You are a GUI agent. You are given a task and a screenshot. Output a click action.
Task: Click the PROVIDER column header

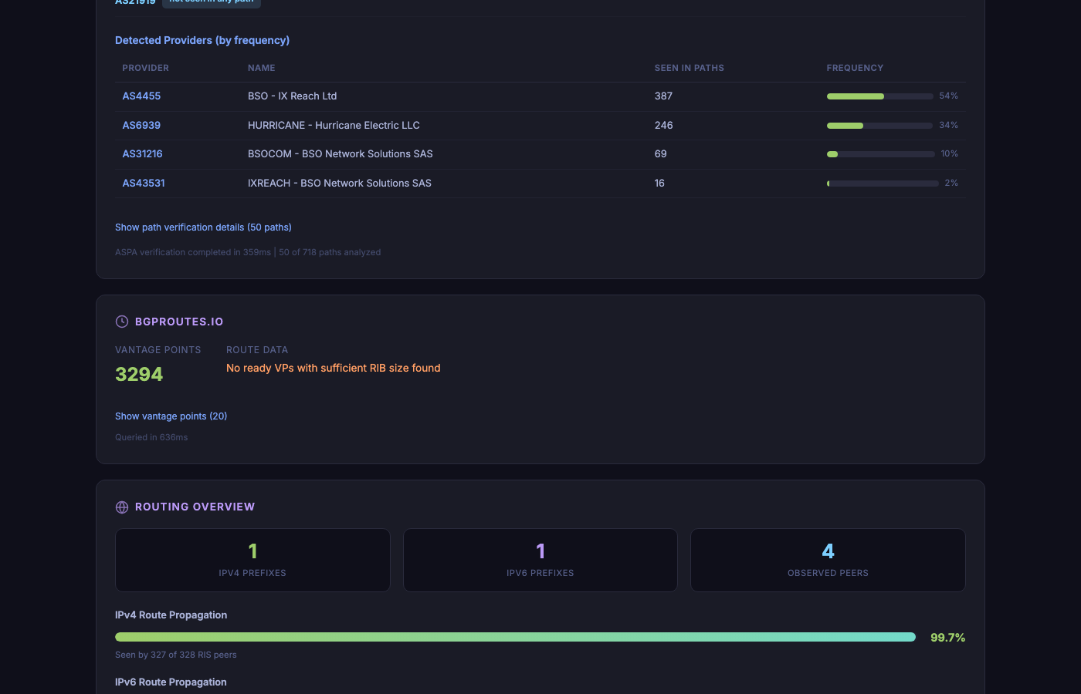pos(145,68)
